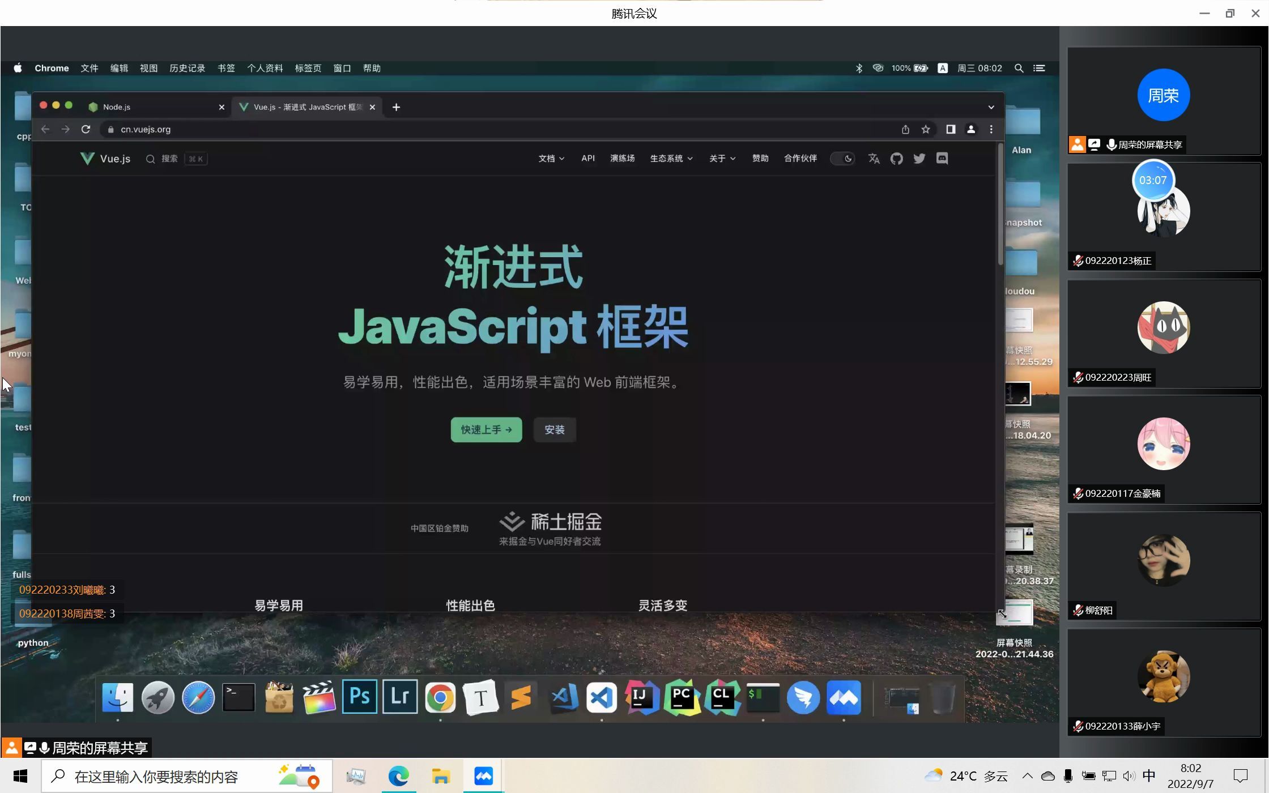The height and width of the screenshot is (793, 1269).
Task: Go back in Chrome history
Action: pos(45,129)
